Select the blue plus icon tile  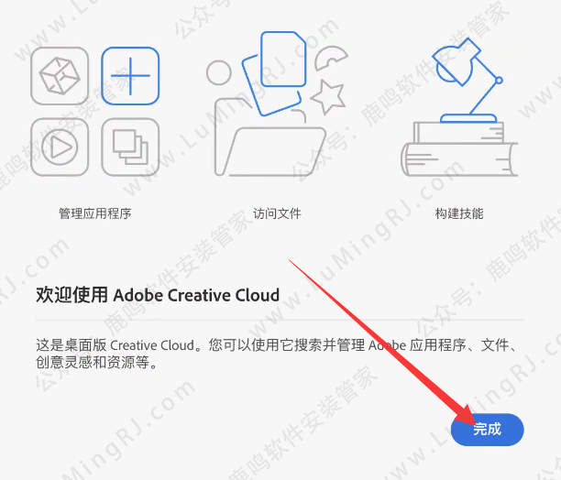click(x=130, y=76)
